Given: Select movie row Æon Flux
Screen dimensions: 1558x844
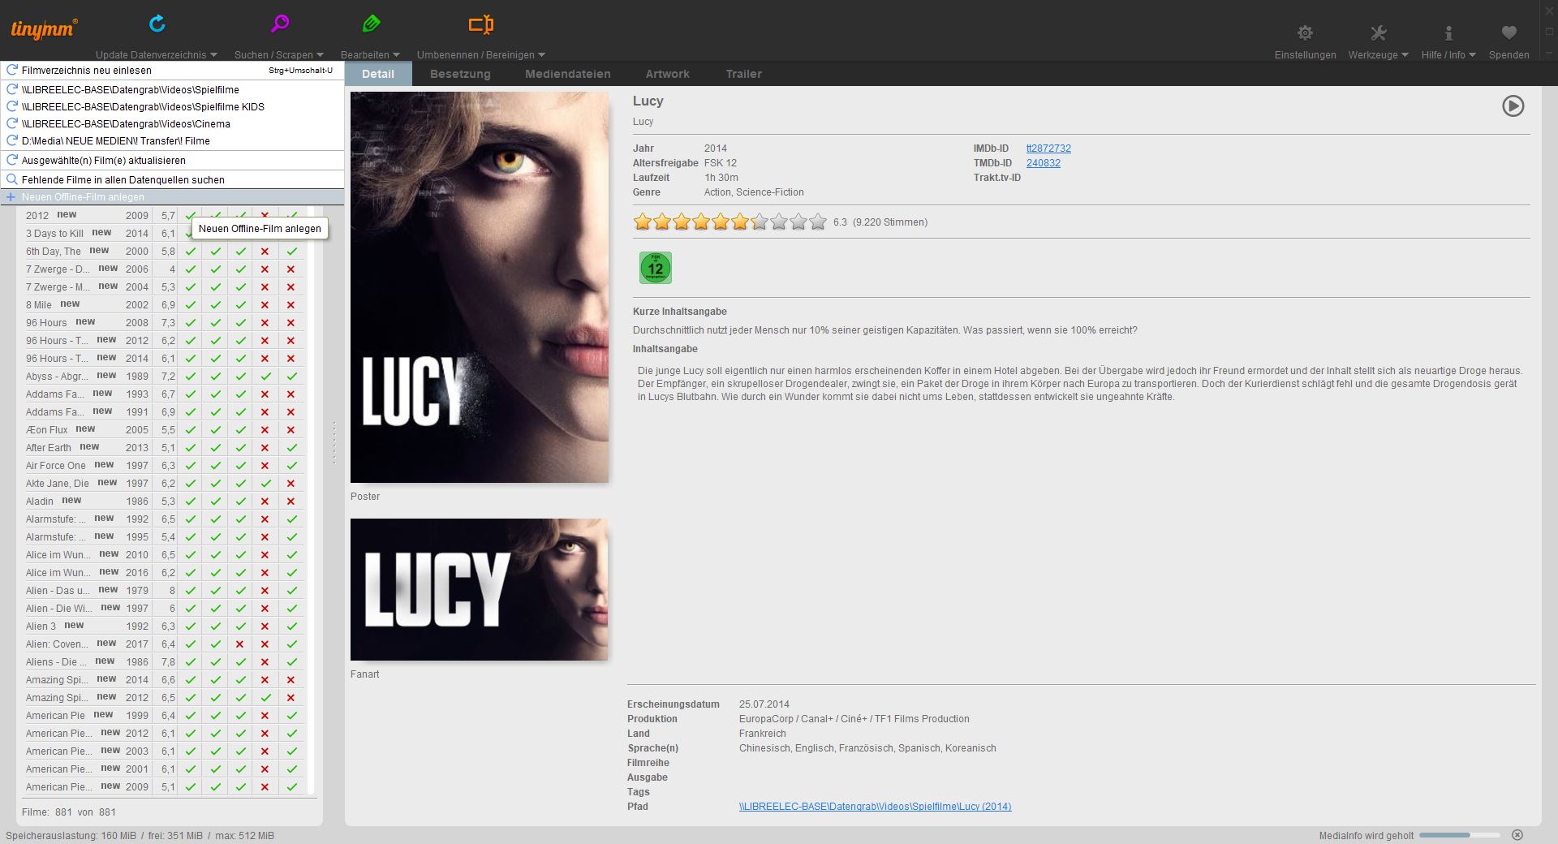Looking at the screenshot, I should click(x=165, y=429).
